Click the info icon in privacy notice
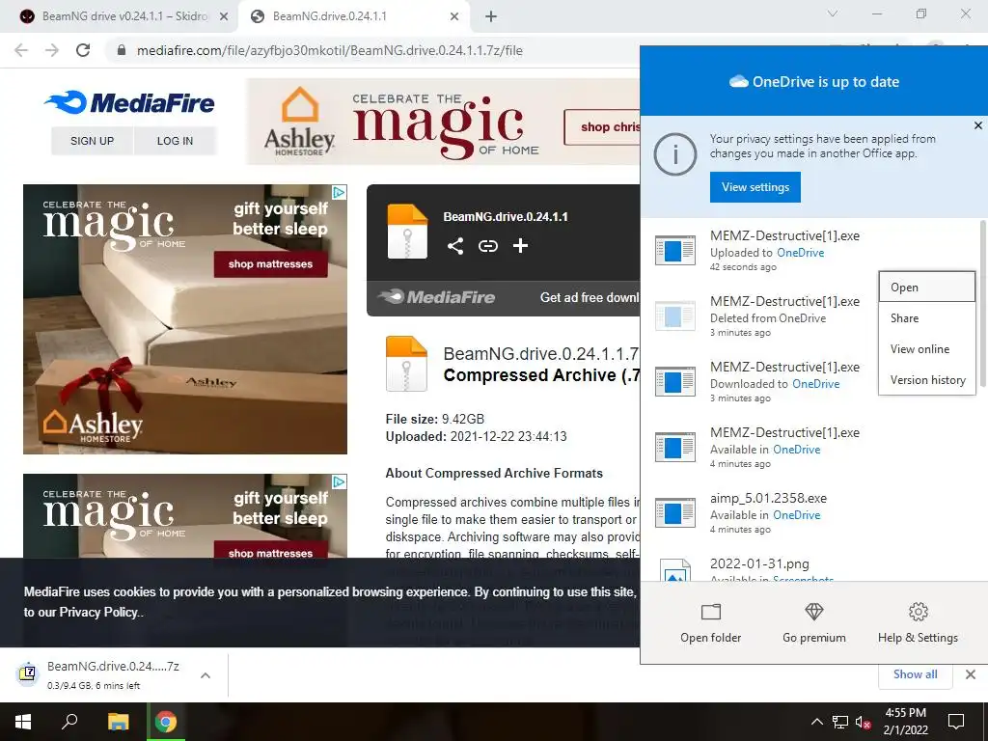The image size is (988, 741). [x=674, y=153]
